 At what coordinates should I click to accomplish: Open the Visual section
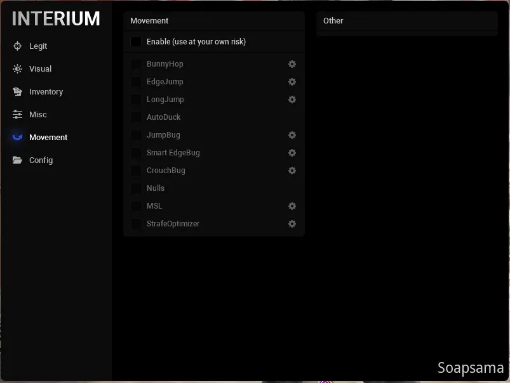pos(40,69)
